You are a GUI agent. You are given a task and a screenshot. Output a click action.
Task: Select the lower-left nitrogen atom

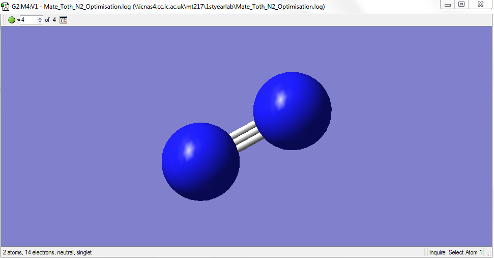[200, 162]
